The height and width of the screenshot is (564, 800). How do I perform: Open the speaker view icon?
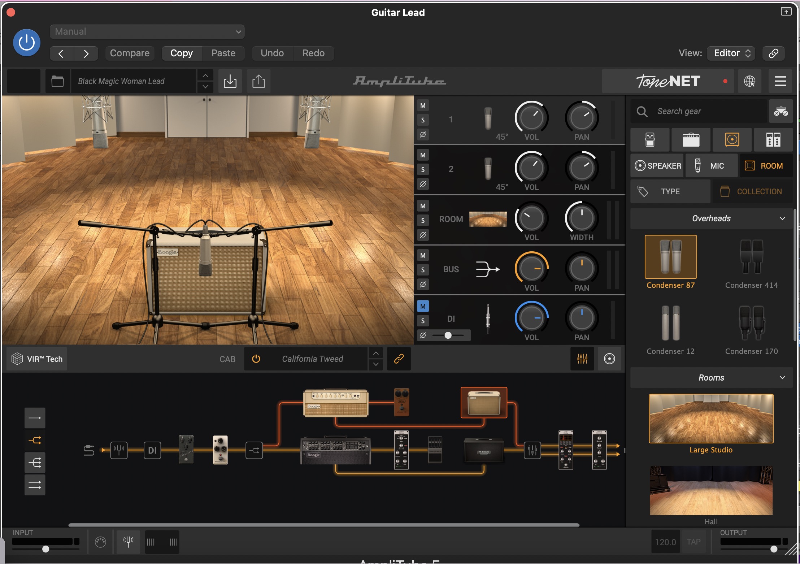tap(609, 359)
